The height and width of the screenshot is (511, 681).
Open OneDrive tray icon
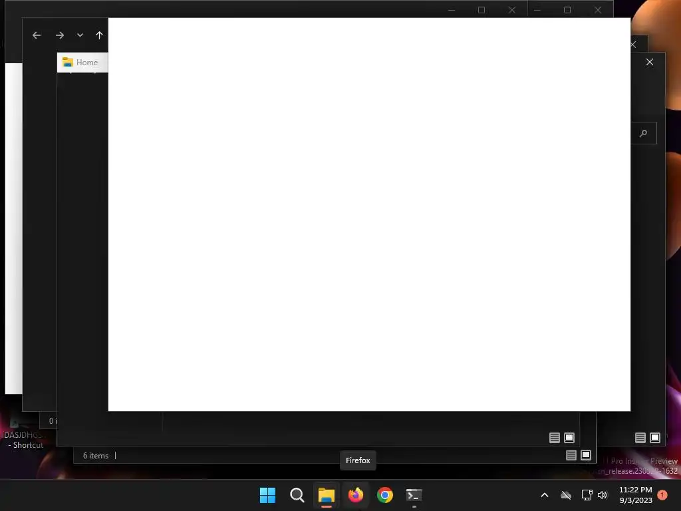[x=566, y=495]
